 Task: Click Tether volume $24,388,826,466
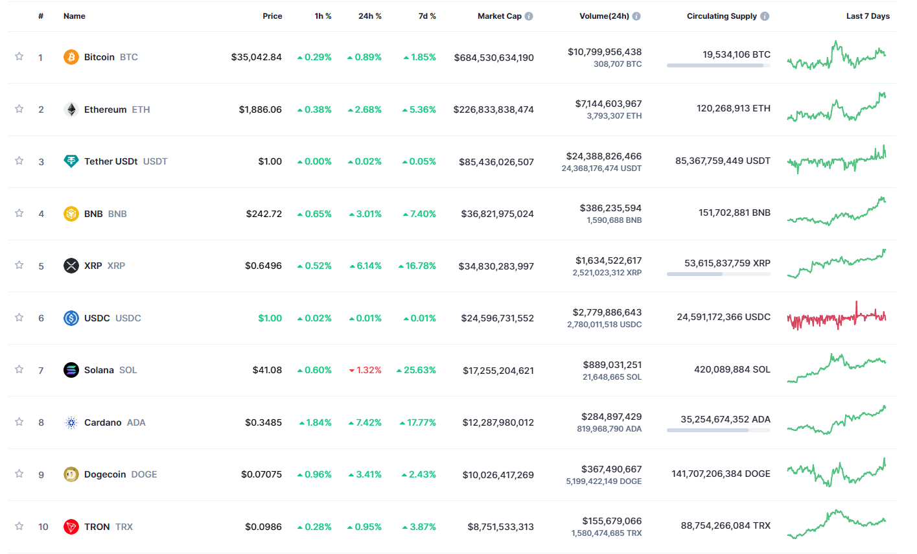[604, 156]
